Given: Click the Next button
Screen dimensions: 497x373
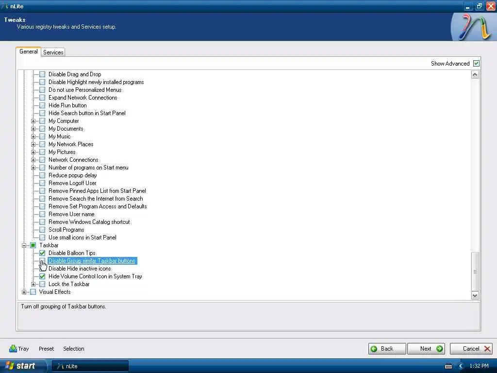Looking at the screenshot, I should pos(426,349).
